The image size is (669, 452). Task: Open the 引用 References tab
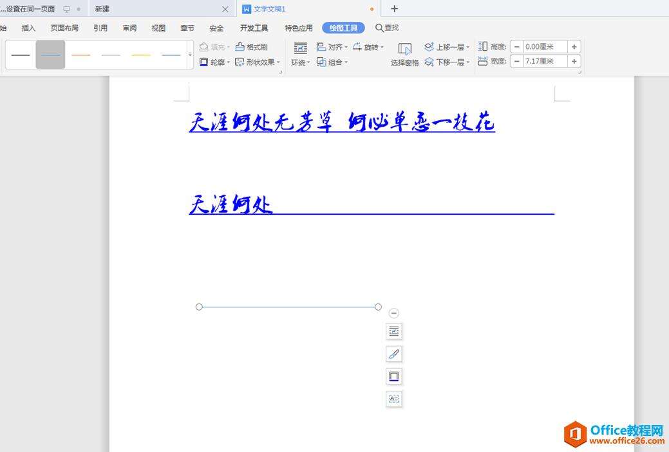coord(100,28)
